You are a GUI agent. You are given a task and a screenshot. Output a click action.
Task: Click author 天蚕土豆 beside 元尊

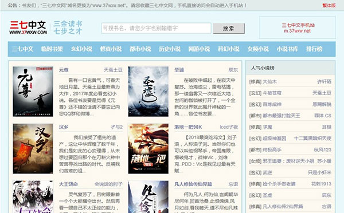pyautogui.click(x=113, y=70)
